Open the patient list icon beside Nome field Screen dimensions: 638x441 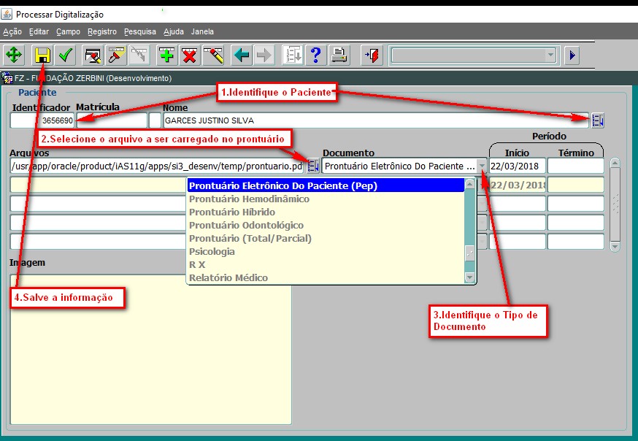[x=598, y=120]
